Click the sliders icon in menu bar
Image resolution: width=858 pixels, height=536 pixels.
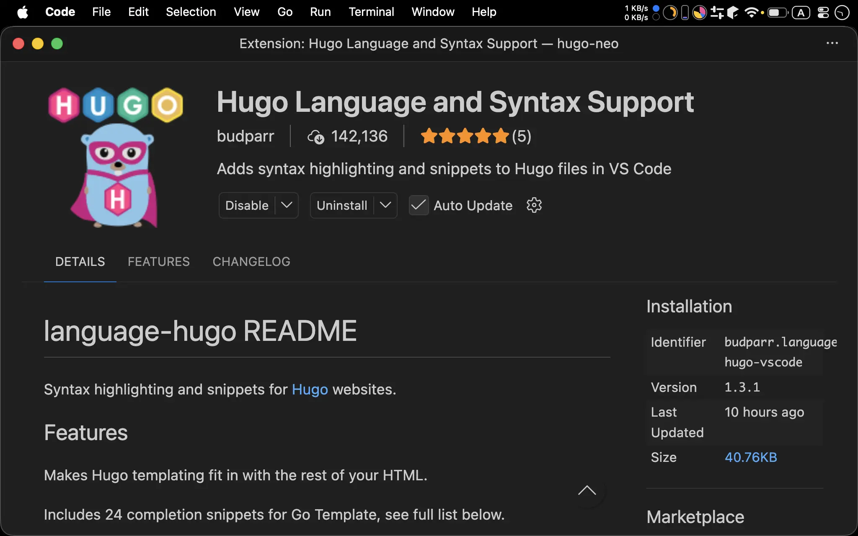717,13
